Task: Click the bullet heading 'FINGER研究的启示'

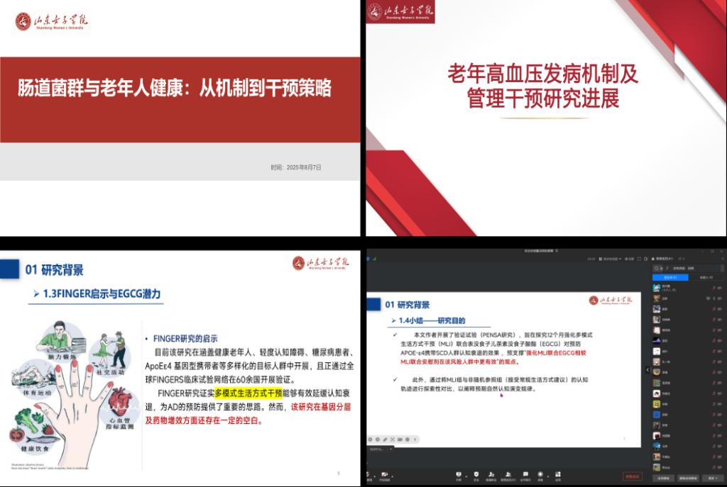Action: pos(185,338)
